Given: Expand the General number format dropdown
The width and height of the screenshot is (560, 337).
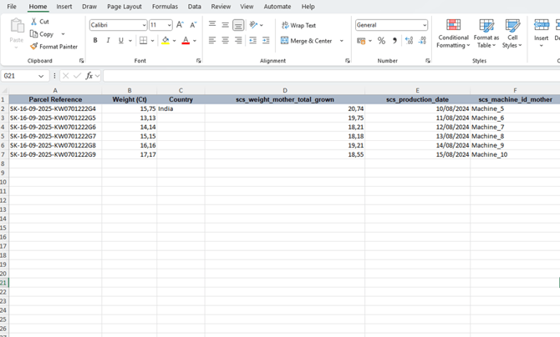Looking at the screenshot, I should point(424,26).
